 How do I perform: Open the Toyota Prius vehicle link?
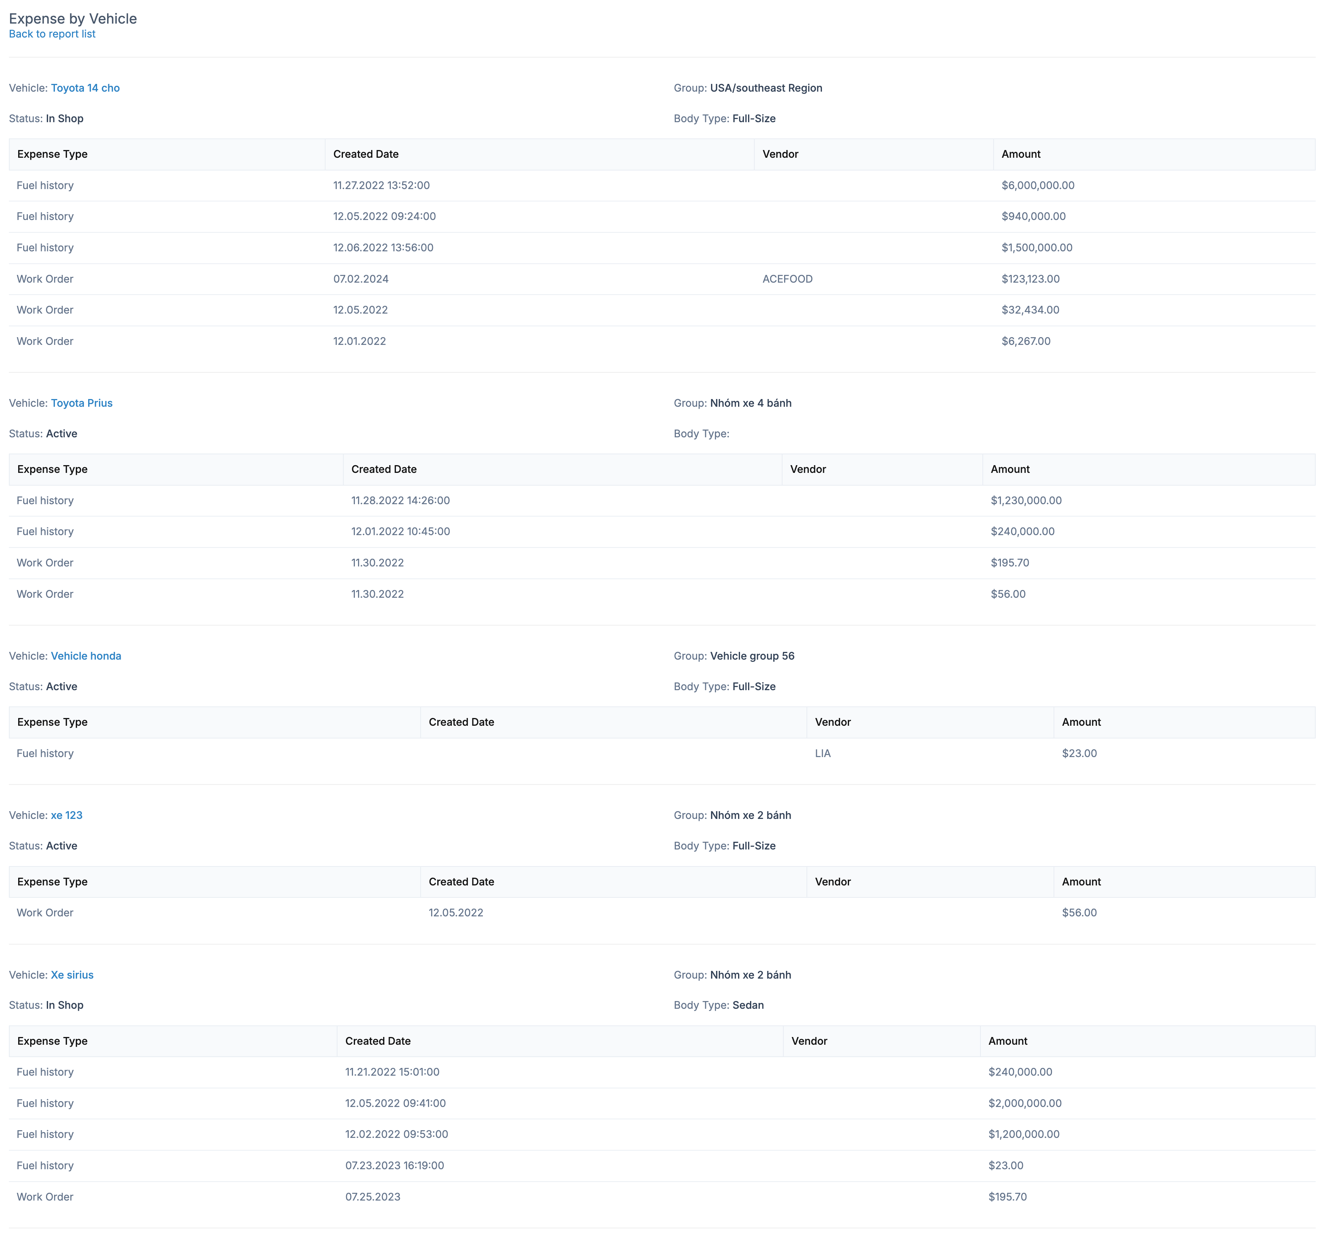81,403
